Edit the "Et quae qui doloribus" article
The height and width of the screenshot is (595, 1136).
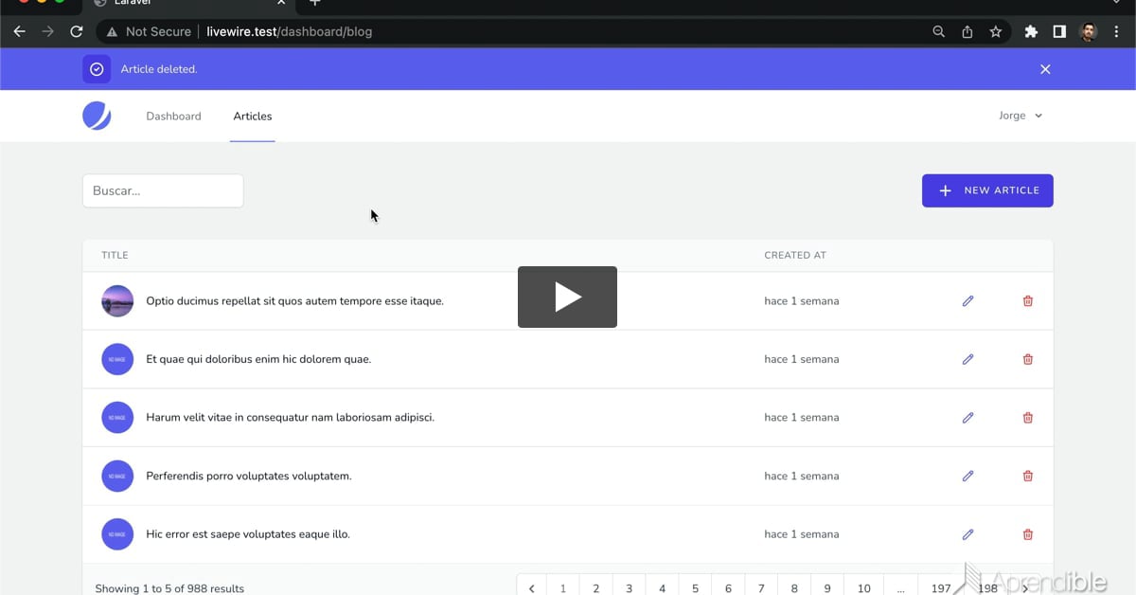point(967,359)
